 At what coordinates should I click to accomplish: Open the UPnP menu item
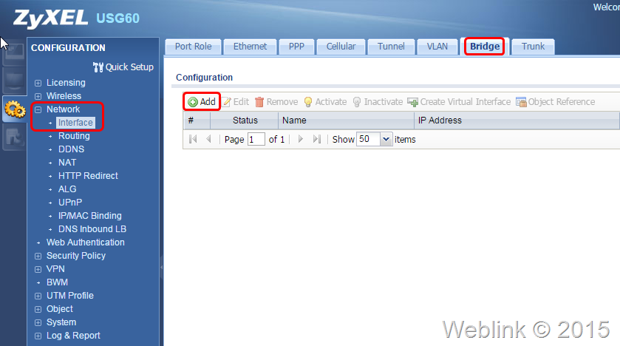click(x=70, y=203)
